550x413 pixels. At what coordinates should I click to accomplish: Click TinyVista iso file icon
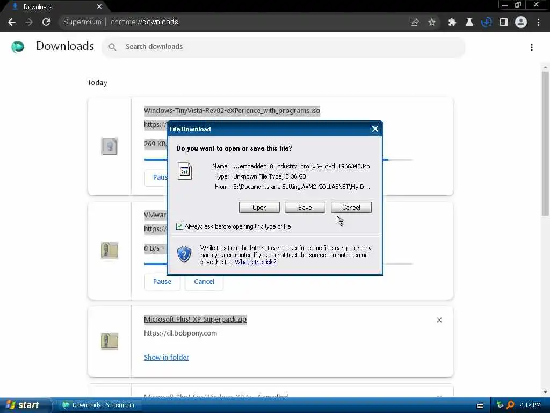click(x=110, y=146)
